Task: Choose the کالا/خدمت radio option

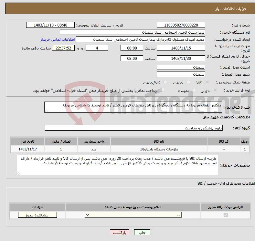Action: (165, 83)
